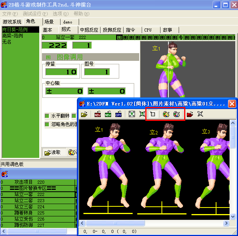
Task: Click the green NEW import icon
Action: coord(108,114)
